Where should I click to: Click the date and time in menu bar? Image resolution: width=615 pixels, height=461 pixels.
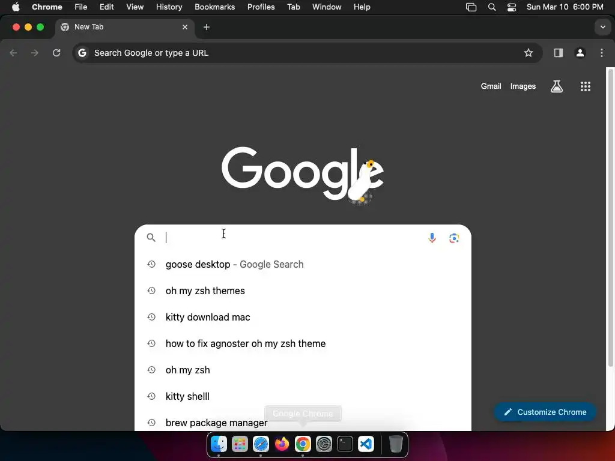(x=565, y=7)
